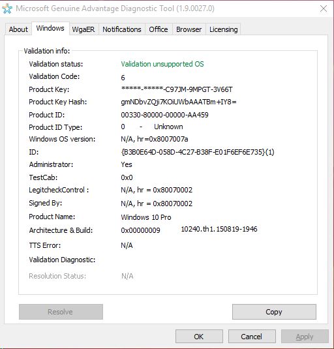The height and width of the screenshot is (349, 334).
Task: Click Windows OS version value hr=0x8007007a
Action: [x=155, y=139]
